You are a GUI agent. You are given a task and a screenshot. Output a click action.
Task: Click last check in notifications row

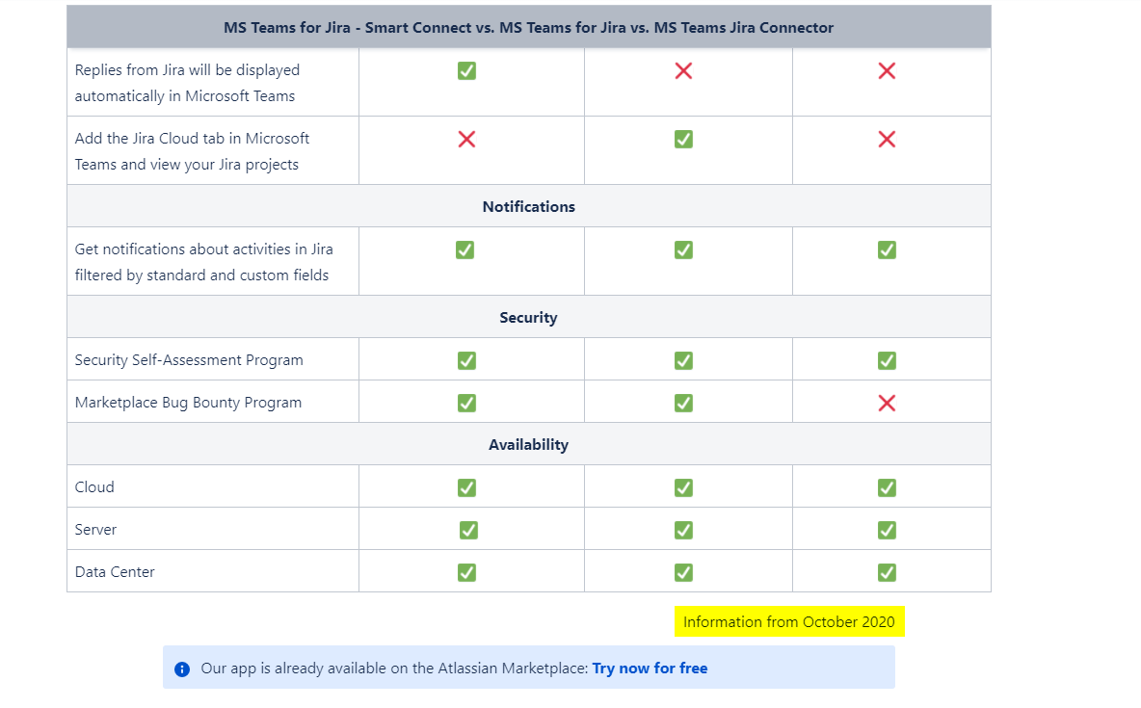coord(887,249)
